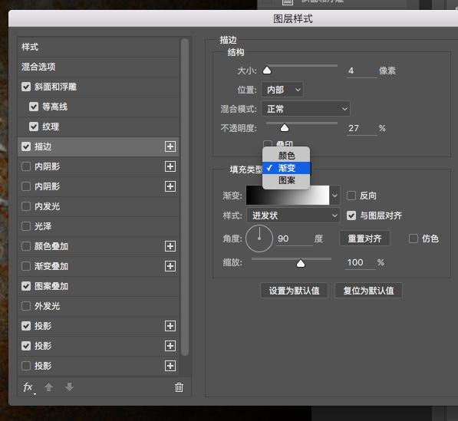Click the move effect up arrow
Image resolution: width=458 pixels, height=421 pixels.
pos(48,387)
